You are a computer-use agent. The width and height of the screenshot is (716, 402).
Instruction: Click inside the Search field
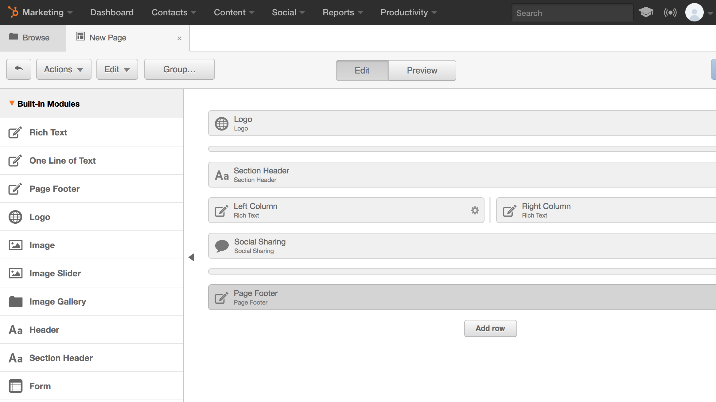572,13
